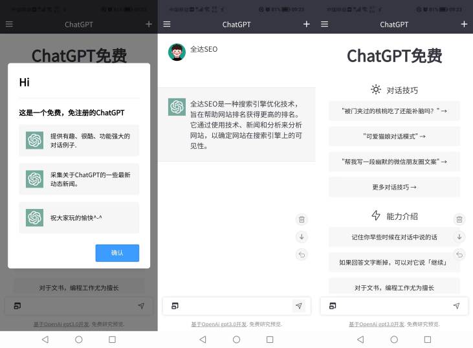Click lightning icon beside 能力介绍 heading
The width and height of the screenshot is (473, 348).
pos(376,215)
